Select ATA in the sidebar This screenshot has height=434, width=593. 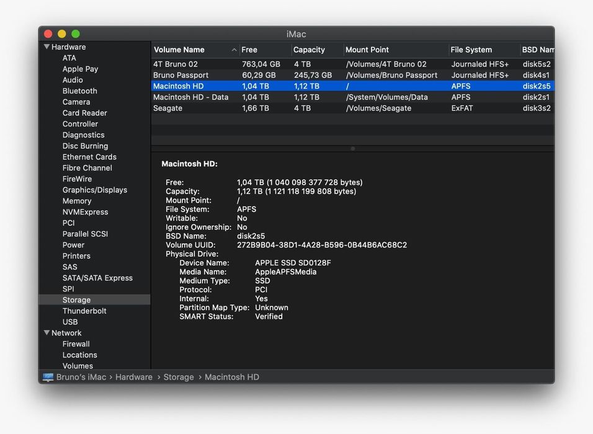[69, 58]
